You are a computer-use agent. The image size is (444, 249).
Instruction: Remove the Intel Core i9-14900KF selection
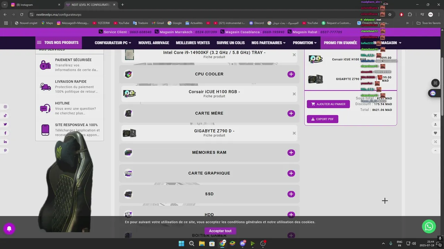(x=294, y=55)
